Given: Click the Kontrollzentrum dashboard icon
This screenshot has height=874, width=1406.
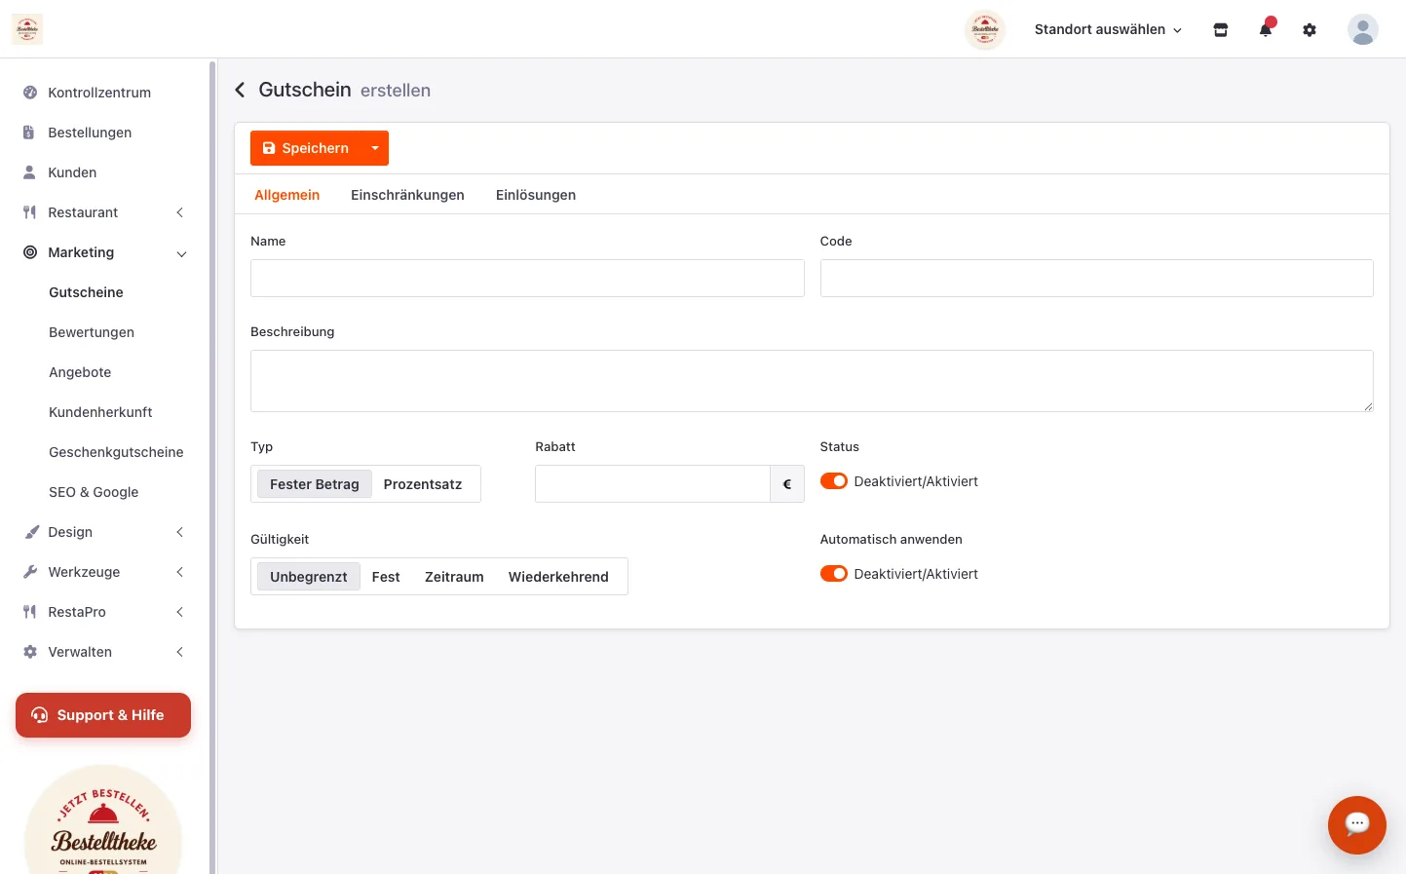Looking at the screenshot, I should pos(30,93).
